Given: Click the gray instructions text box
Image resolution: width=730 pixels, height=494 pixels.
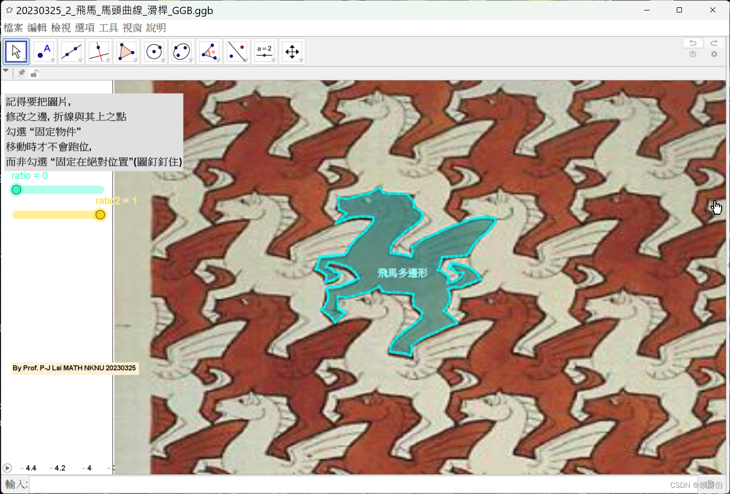Looking at the screenshot, I should pos(94,132).
